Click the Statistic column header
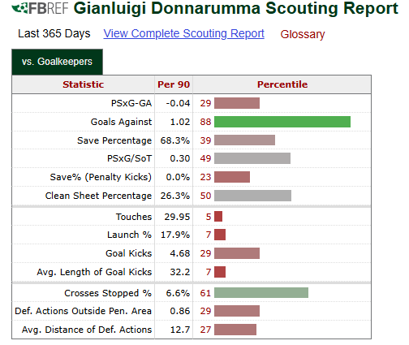 [x=84, y=84]
